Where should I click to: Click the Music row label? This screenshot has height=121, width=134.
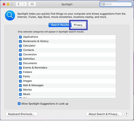tap(27, 94)
